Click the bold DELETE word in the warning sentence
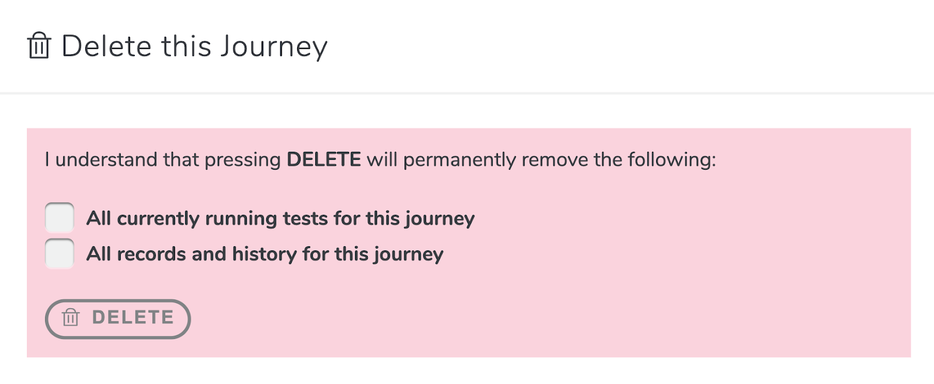Image resolution: width=934 pixels, height=384 pixels. pyautogui.click(x=323, y=159)
